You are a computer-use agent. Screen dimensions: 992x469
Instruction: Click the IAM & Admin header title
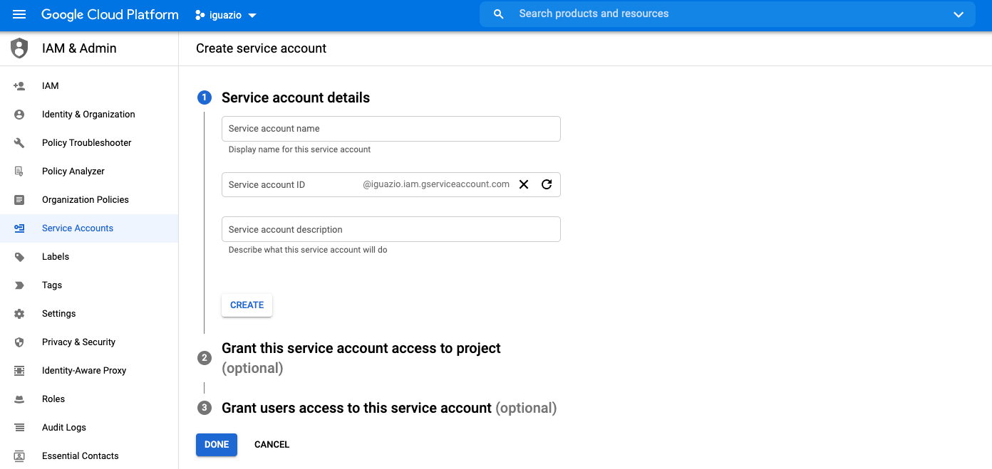click(79, 48)
